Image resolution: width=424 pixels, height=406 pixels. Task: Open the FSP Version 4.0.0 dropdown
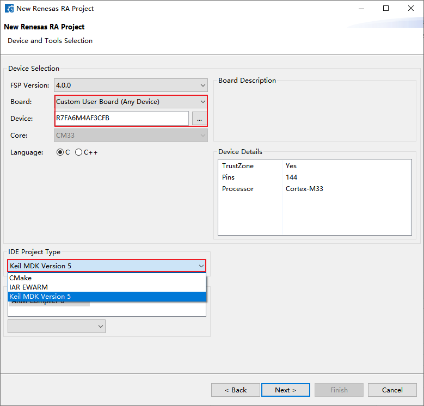pyautogui.click(x=131, y=85)
